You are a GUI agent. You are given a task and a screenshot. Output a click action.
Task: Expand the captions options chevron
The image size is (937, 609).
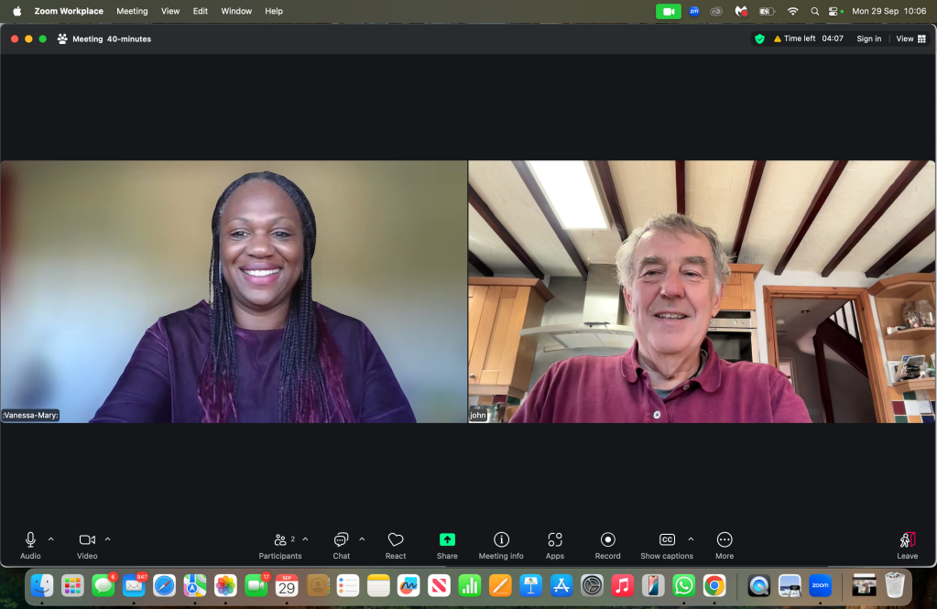(691, 539)
